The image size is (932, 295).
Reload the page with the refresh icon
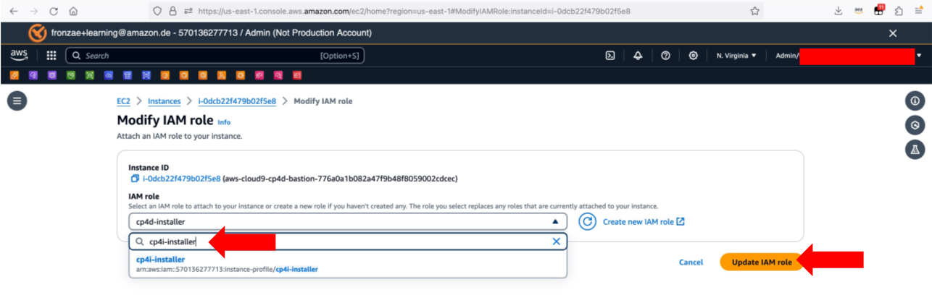pos(54,11)
